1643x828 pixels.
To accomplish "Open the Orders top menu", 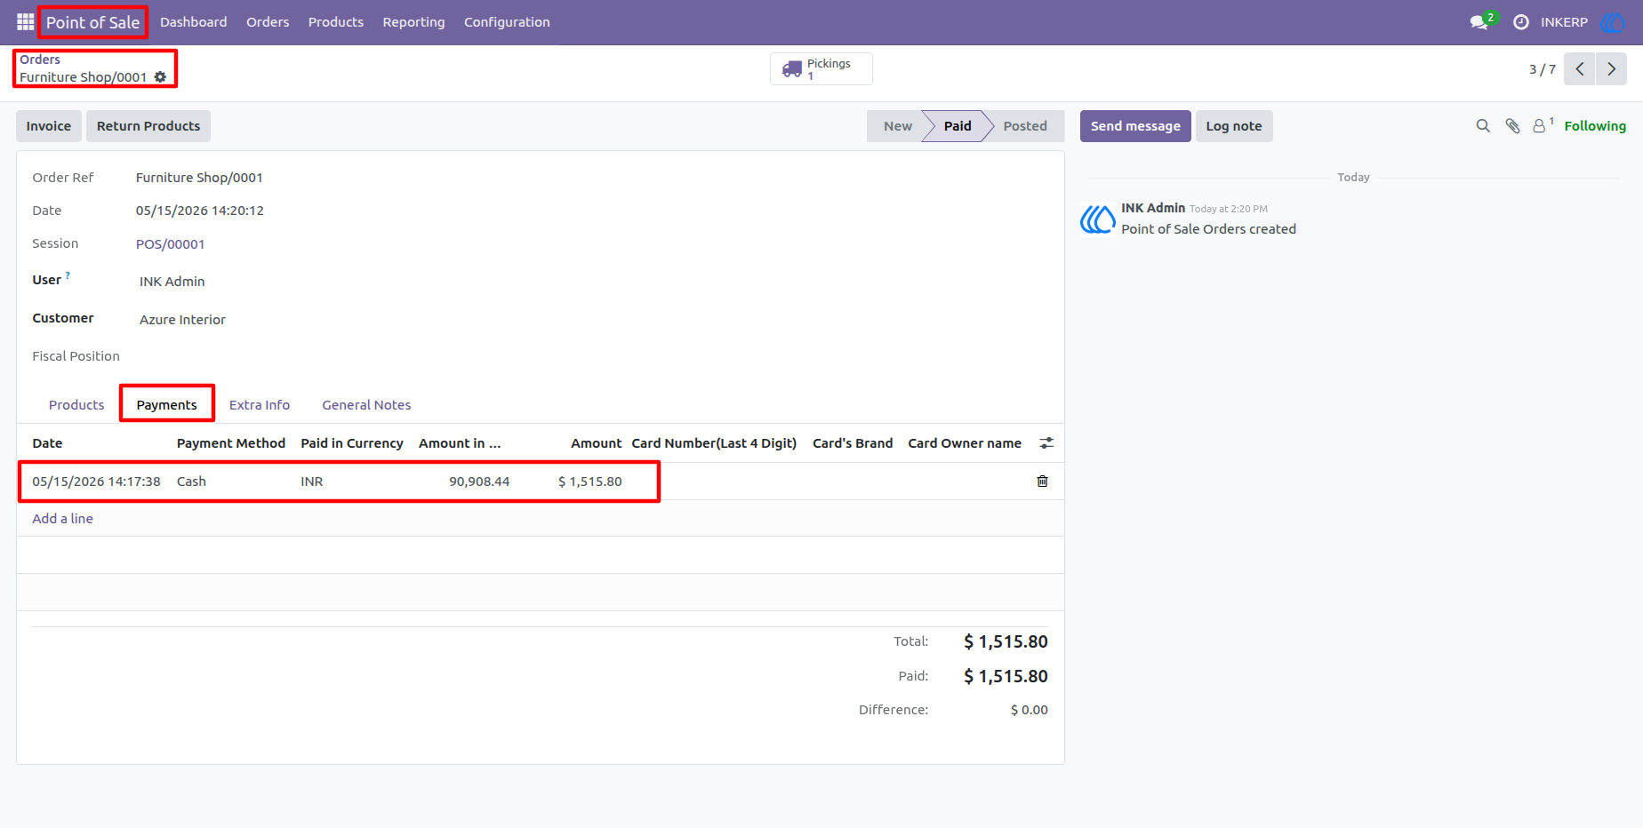I will pos(268,22).
